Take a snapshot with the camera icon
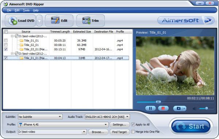Image resolution: width=219 pixels, height=139 pixels. click(178, 108)
